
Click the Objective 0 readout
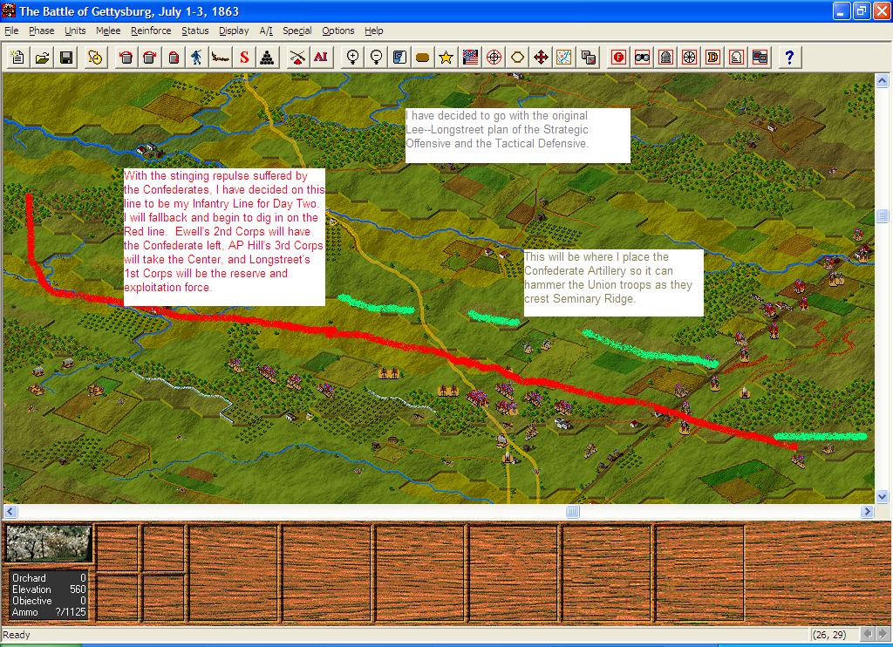(x=49, y=601)
